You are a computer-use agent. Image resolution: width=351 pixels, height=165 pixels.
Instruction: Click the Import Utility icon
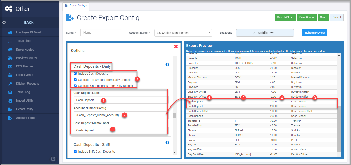point(10,101)
